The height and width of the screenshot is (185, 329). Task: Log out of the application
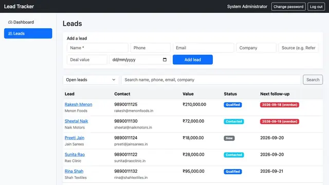click(x=316, y=7)
